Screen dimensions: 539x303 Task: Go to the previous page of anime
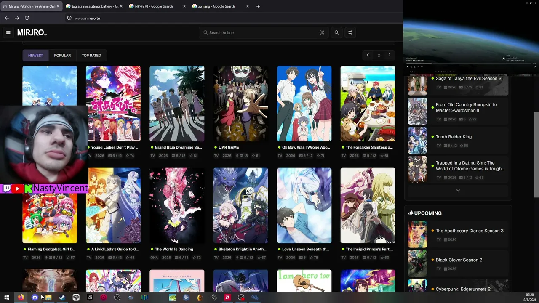click(x=368, y=55)
